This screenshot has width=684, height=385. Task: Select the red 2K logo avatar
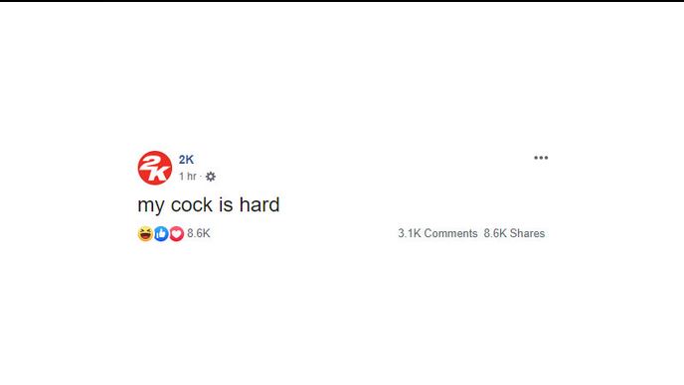[x=155, y=168]
